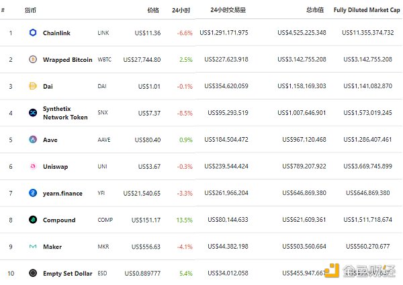Click the Uniswap unicorn logo icon
403x285 pixels.
pyautogui.click(x=33, y=167)
